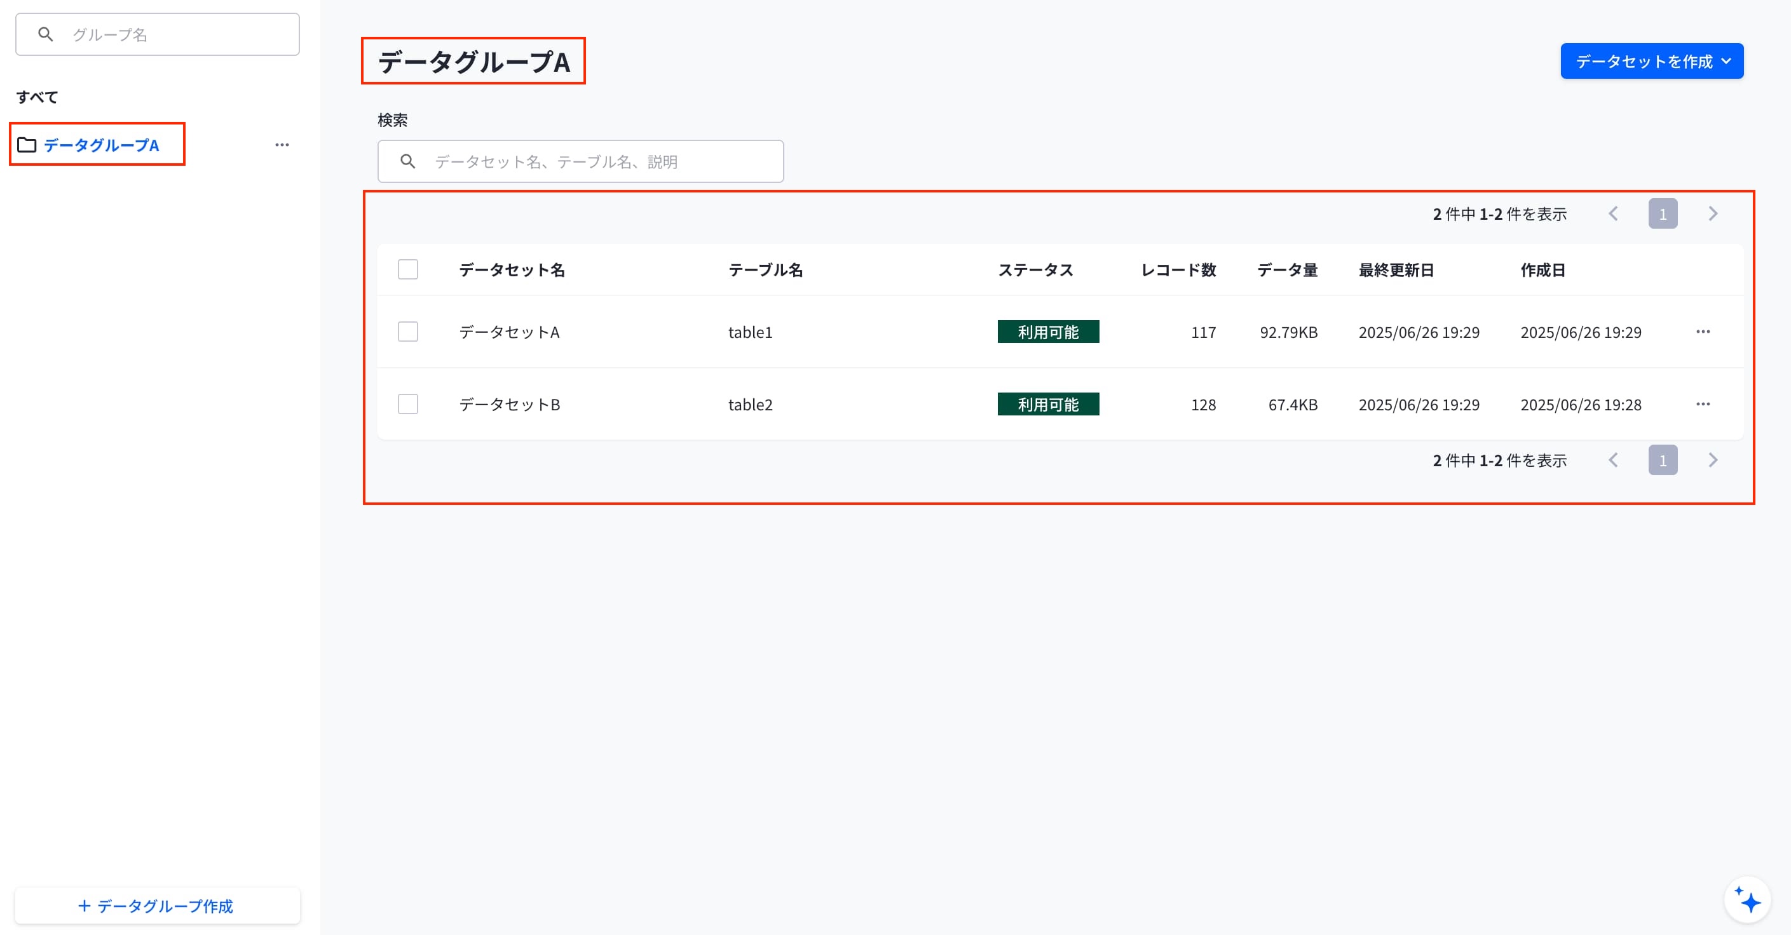Go to previous page in top pagination
This screenshot has height=935, width=1791.
click(1613, 213)
